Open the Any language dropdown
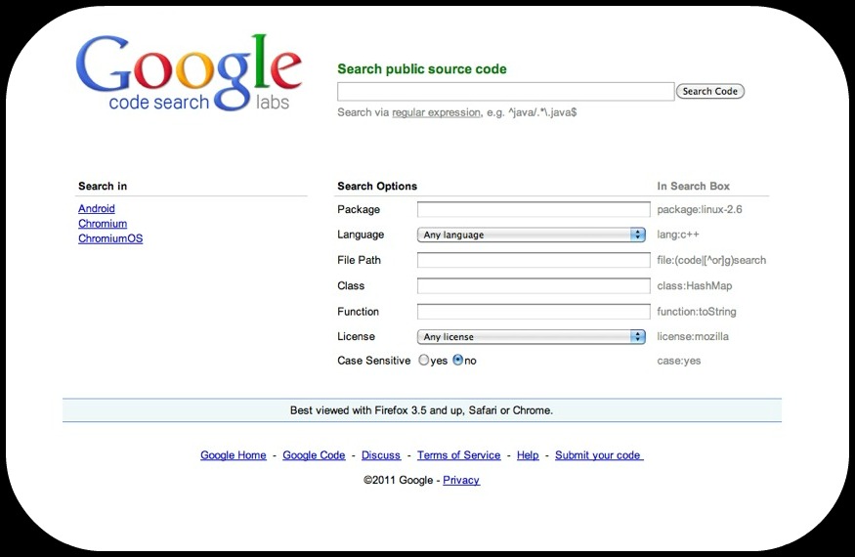Screen dimensions: 855x557 click(532, 235)
